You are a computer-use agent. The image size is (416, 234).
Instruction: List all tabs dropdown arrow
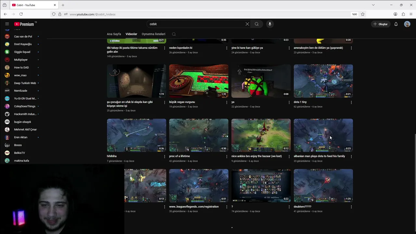(x=373, y=5)
